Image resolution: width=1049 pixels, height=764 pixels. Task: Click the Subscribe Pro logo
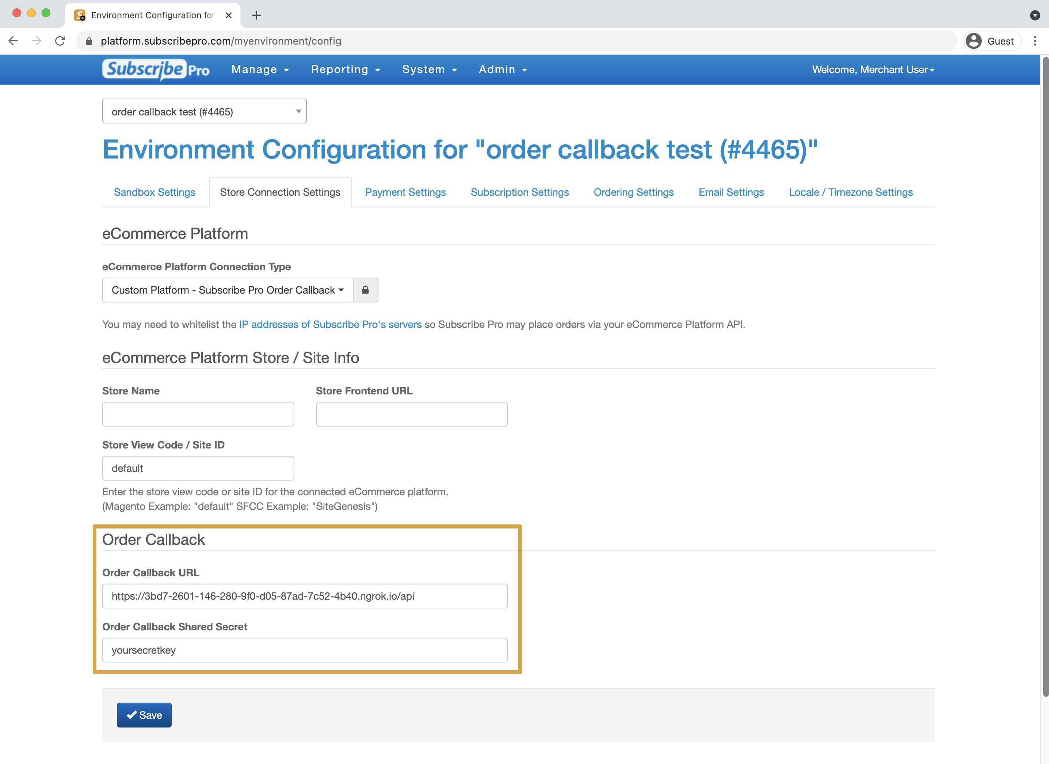coord(155,69)
